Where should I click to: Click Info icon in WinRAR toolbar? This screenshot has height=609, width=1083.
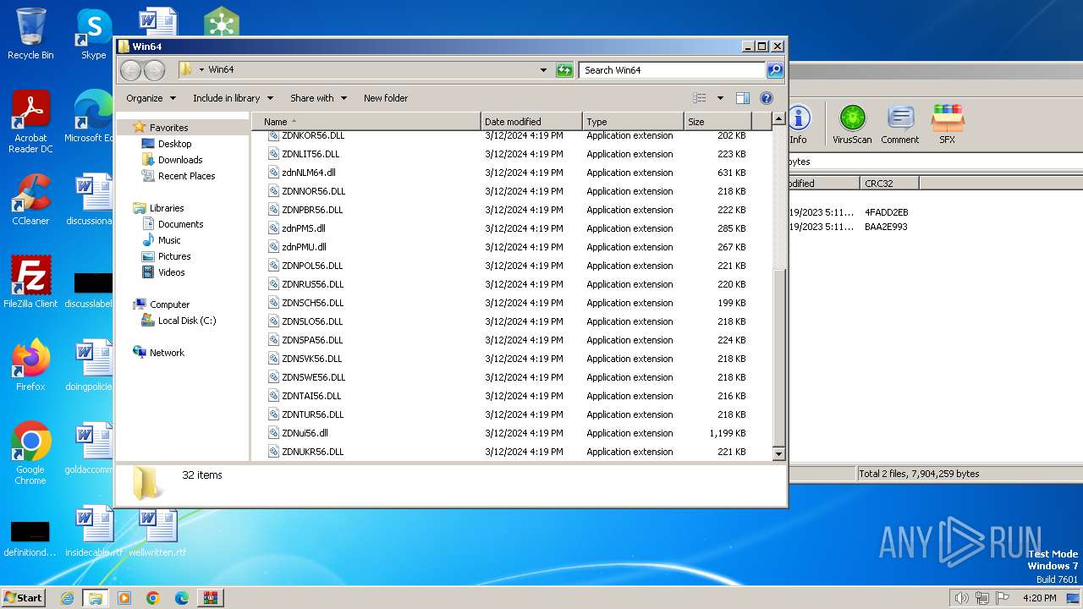798,124
